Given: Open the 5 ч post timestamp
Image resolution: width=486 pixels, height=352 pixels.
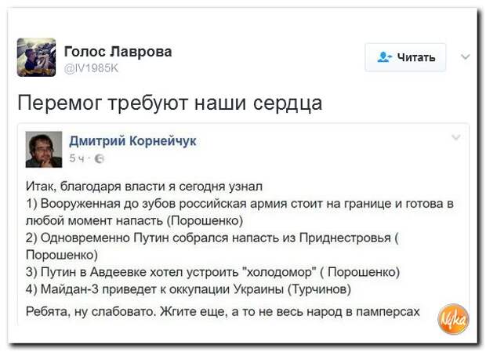Looking at the screenshot, I should pos(77,158).
